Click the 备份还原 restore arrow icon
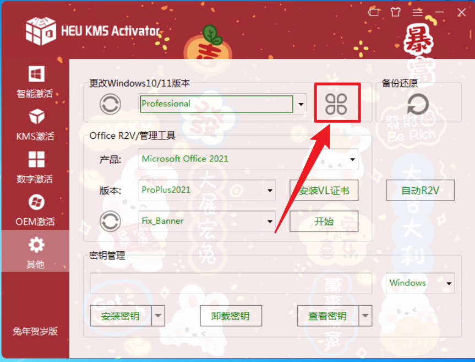475x362 pixels. coord(418,104)
